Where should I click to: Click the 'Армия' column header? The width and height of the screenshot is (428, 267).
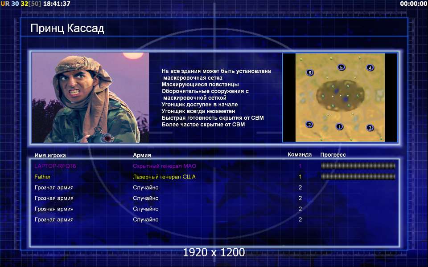coord(142,155)
